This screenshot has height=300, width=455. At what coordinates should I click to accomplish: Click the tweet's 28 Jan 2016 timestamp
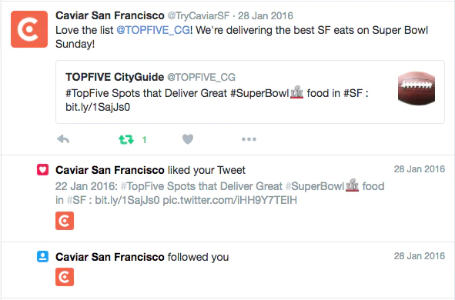pyautogui.click(x=266, y=15)
